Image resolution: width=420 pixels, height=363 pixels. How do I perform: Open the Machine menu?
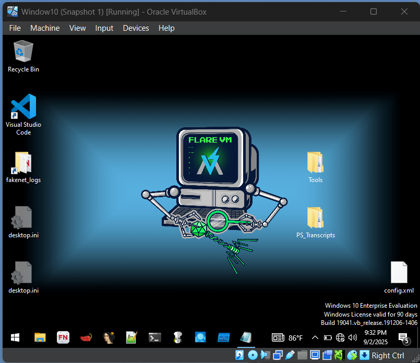tap(45, 28)
